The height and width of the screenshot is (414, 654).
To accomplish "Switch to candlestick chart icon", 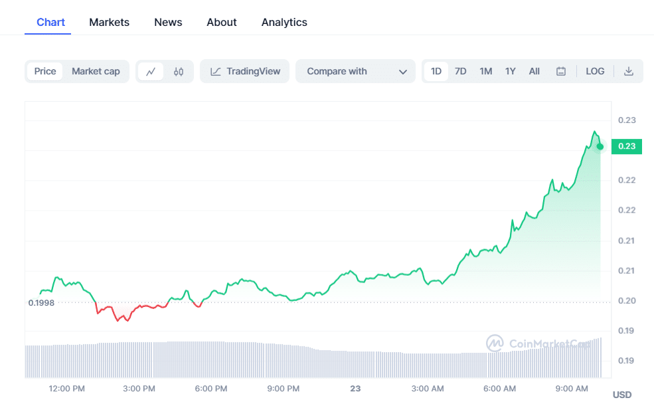I will click(179, 72).
